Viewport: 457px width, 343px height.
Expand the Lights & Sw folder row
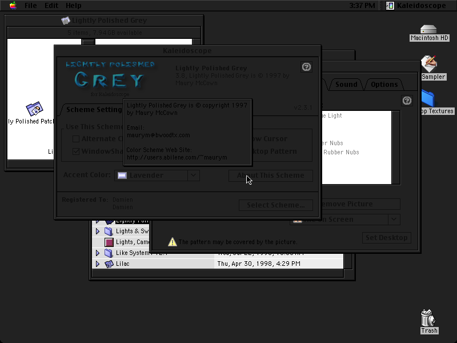click(x=98, y=232)
